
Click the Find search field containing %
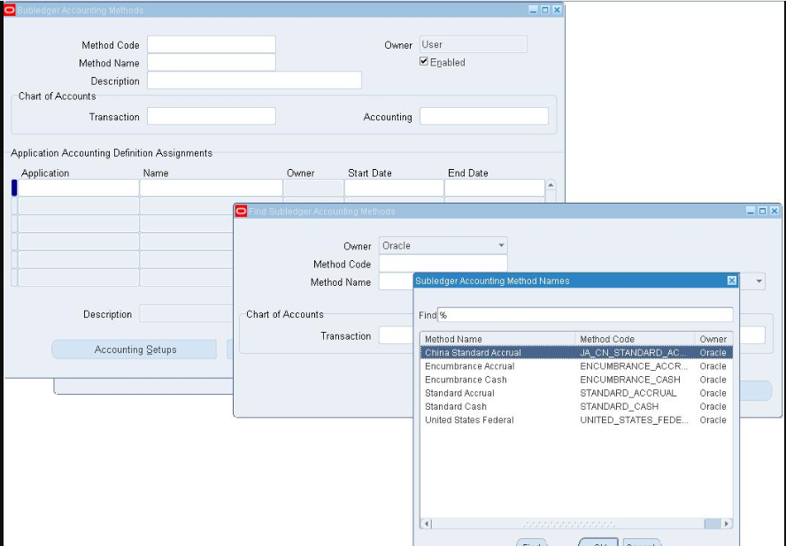[x=585, y=315]
